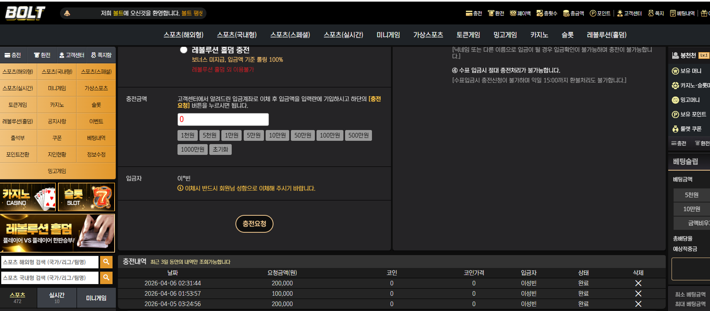Open the 미니게임 main menu item
710x311 pixels.
coord(388,35)
